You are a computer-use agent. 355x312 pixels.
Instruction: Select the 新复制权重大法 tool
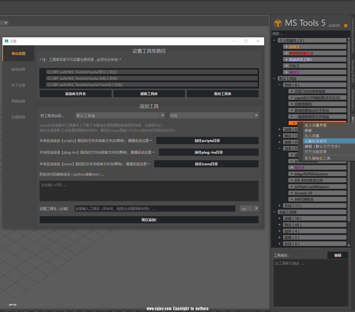(x=315, y=53)
